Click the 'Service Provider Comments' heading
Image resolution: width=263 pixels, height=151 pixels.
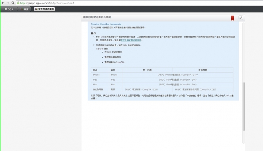tap(106, 24)
